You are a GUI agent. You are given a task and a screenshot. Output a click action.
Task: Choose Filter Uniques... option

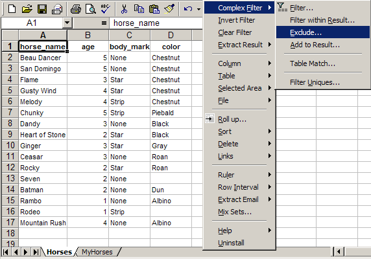pos(323,82)
